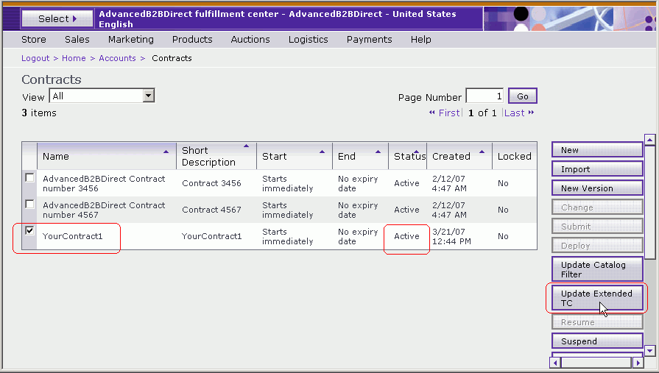Image resolution: width=659 pixels, height=373 pixels.
Task: Open the Products menu
Action: click(192, 40)
